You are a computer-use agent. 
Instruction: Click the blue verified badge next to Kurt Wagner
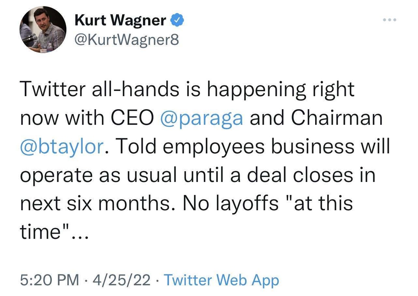[177, 19]
